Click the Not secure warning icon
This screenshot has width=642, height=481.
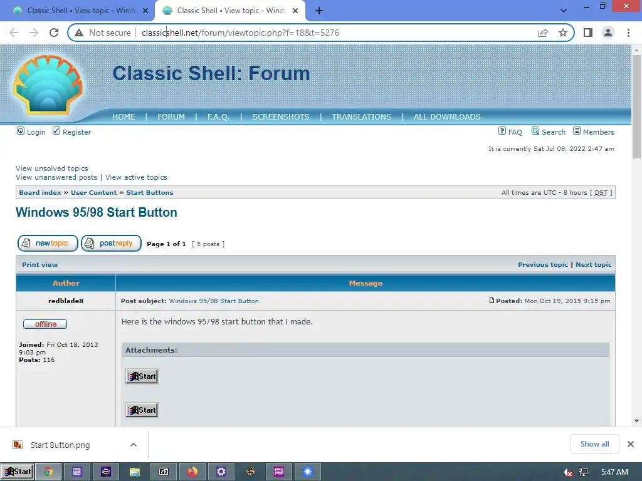(x=79, y=33)
